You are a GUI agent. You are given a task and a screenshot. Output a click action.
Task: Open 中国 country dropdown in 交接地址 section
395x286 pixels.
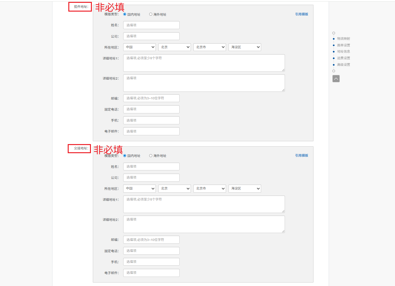pos(140,188)
